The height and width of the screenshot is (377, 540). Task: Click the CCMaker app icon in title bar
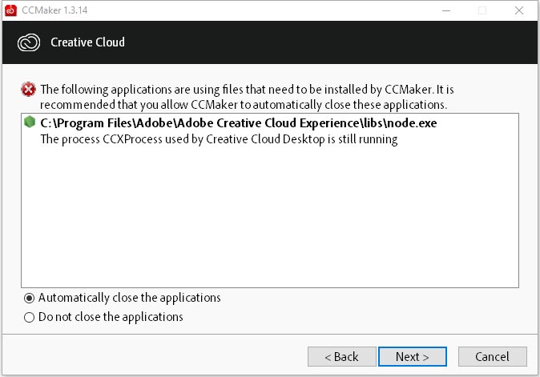pyautogui.click(x=10, y=10)
